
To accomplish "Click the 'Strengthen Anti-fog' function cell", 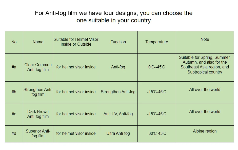I will click(x=118, y=92).
